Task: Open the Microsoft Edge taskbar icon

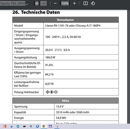Action: [18, 126]
